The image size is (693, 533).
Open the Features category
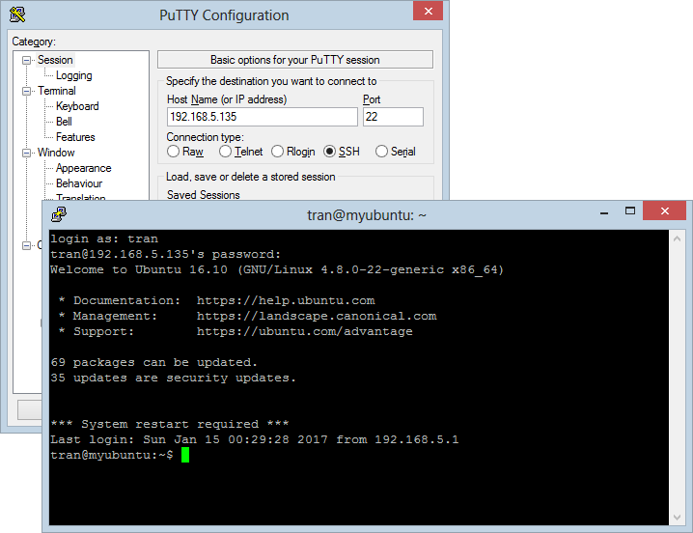click(x=75, y=137)
